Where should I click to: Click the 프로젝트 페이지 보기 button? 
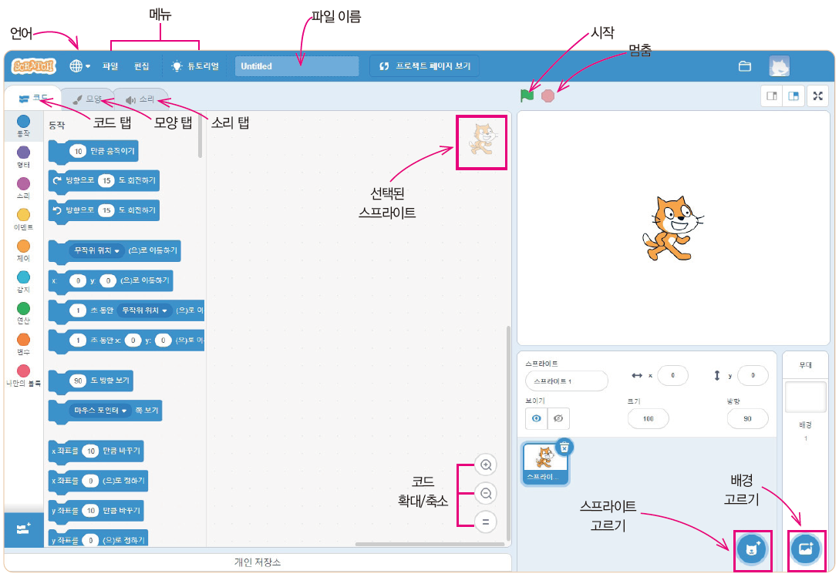pyautogui.click(x=426, y=65)
